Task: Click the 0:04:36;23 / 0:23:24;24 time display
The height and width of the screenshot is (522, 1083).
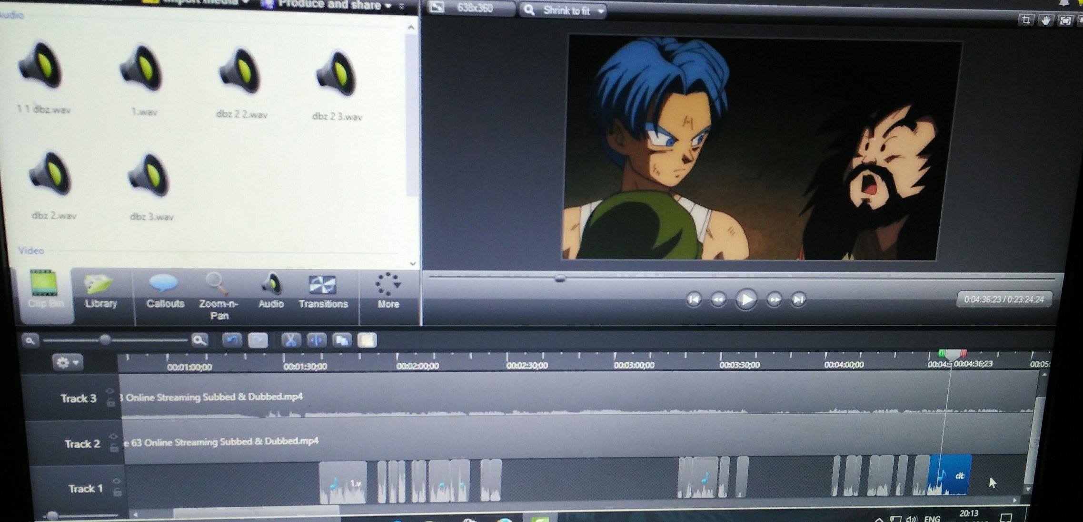Action: coord(1004,300)
